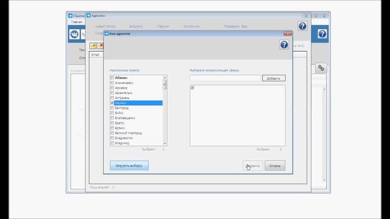Viewport: 390px width, 219px height.
Task: Click the Добавить button
Action: pos(274,78)
